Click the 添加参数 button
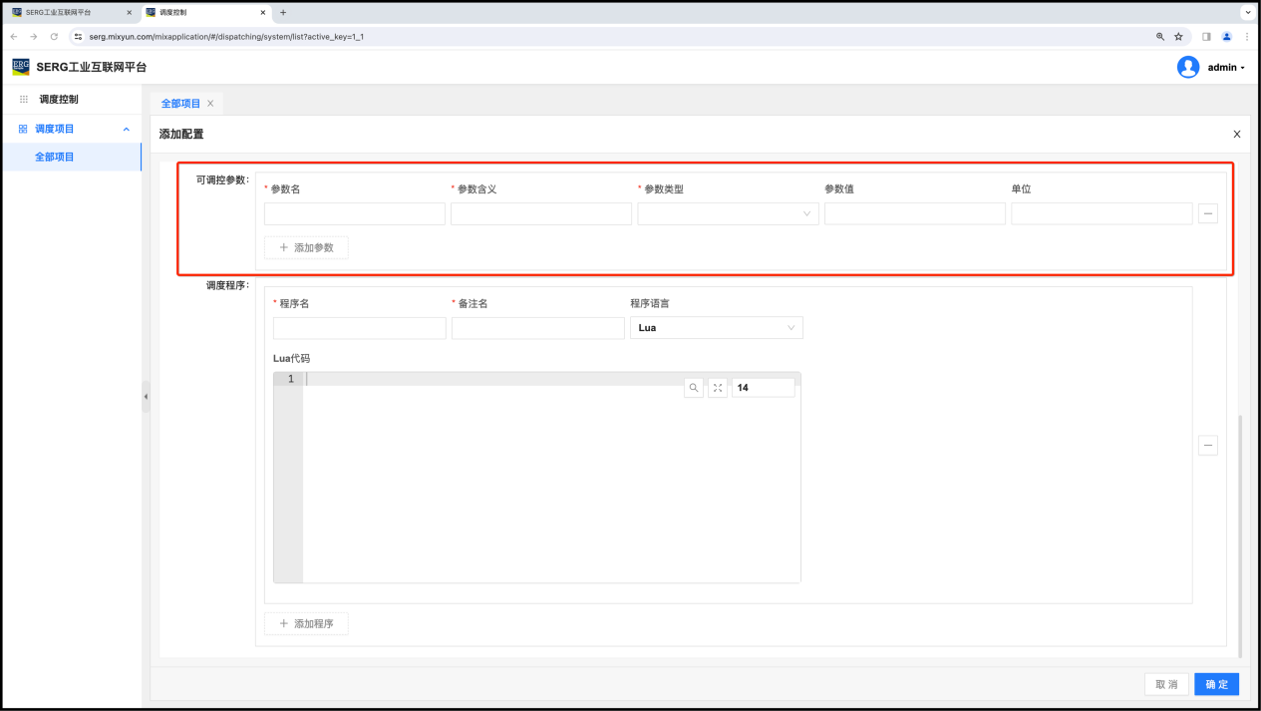The image size is (1261, 711). click(306, 247)
